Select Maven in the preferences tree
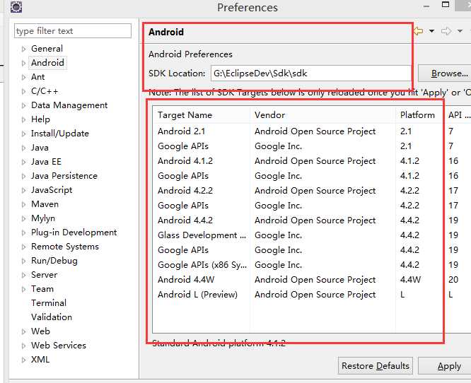Viewport: 471px width, 383px height. [45, 204]
